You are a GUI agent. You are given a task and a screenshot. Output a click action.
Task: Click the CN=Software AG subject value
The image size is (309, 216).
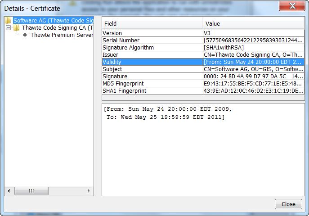pyautogui.click(x=254, y=69)
